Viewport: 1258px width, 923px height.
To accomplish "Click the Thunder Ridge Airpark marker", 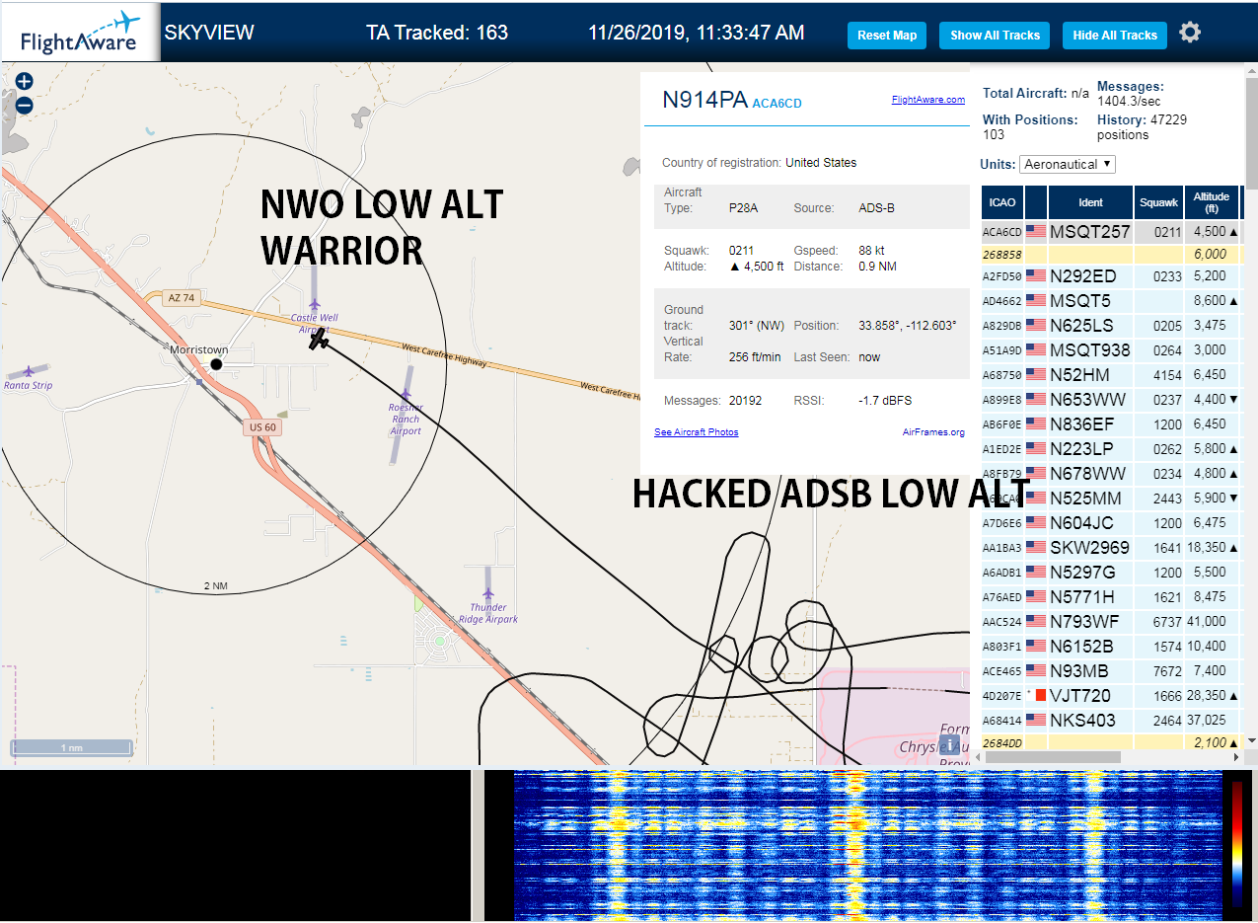I will (x=487, y=594).
